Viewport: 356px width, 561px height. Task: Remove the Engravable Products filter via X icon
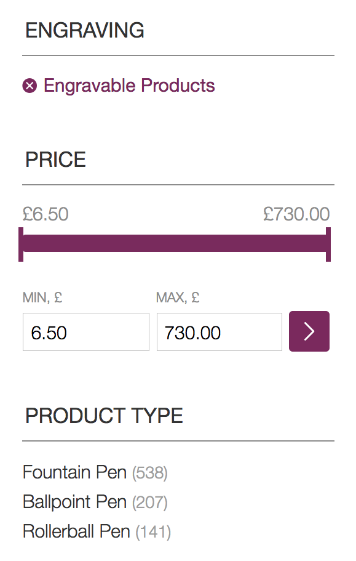(x=30, y=86)
